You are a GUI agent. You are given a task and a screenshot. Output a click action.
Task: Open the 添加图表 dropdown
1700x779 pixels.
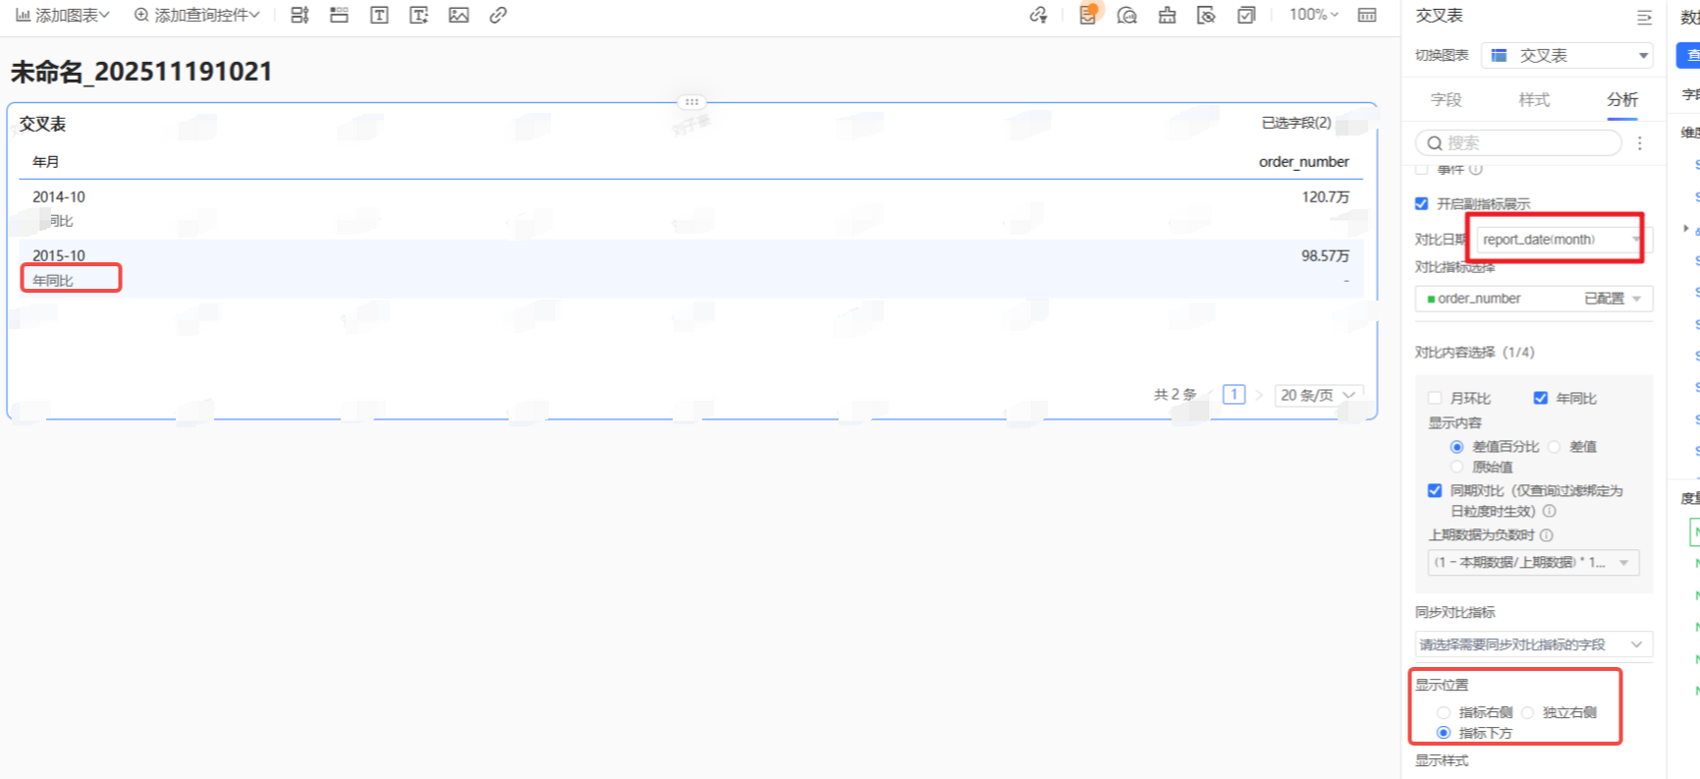(64, 15)
